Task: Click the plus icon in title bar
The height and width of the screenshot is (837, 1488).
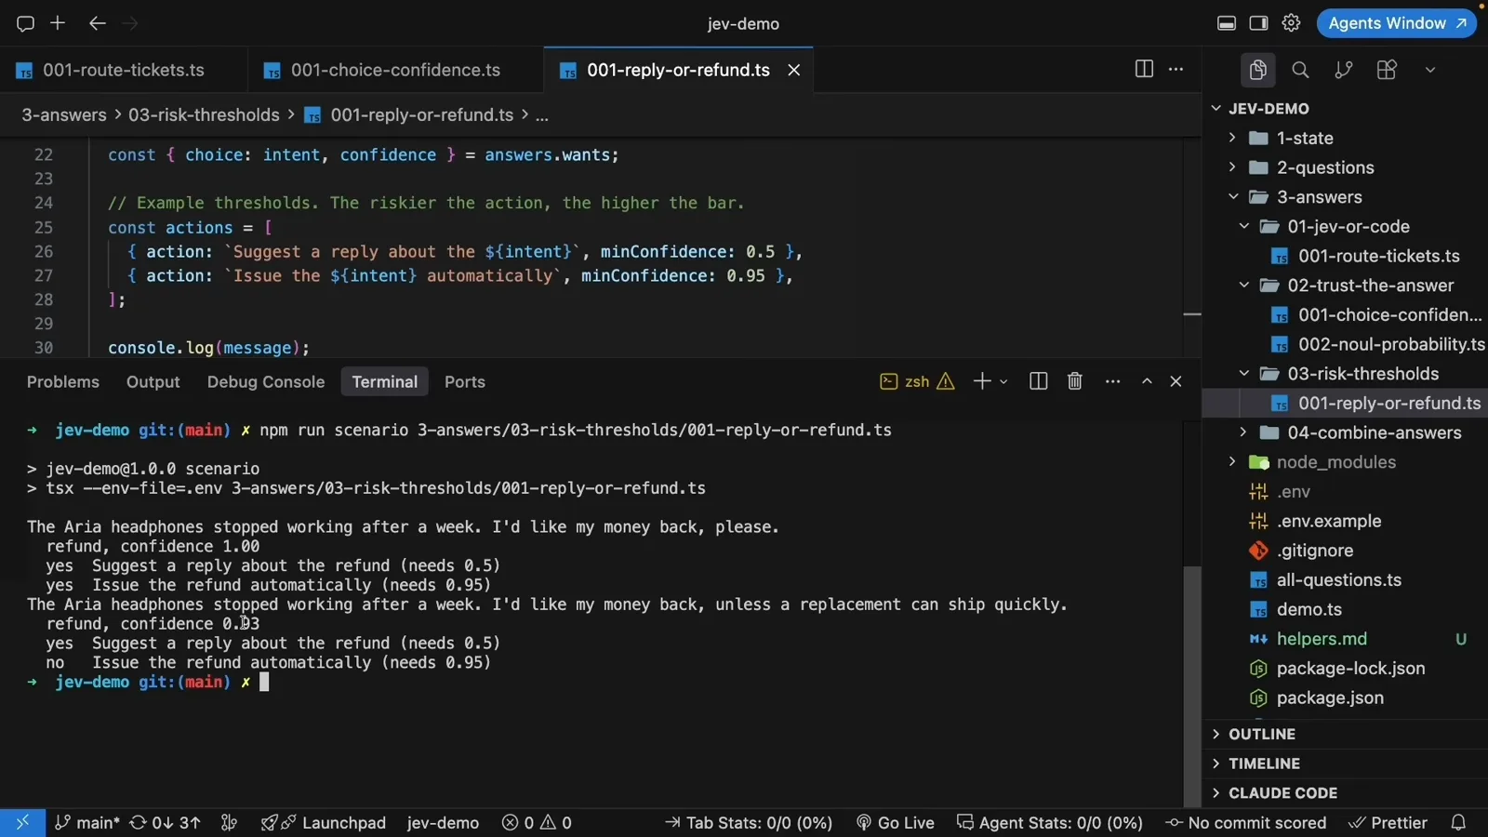Action: click(x=58, y=23)
